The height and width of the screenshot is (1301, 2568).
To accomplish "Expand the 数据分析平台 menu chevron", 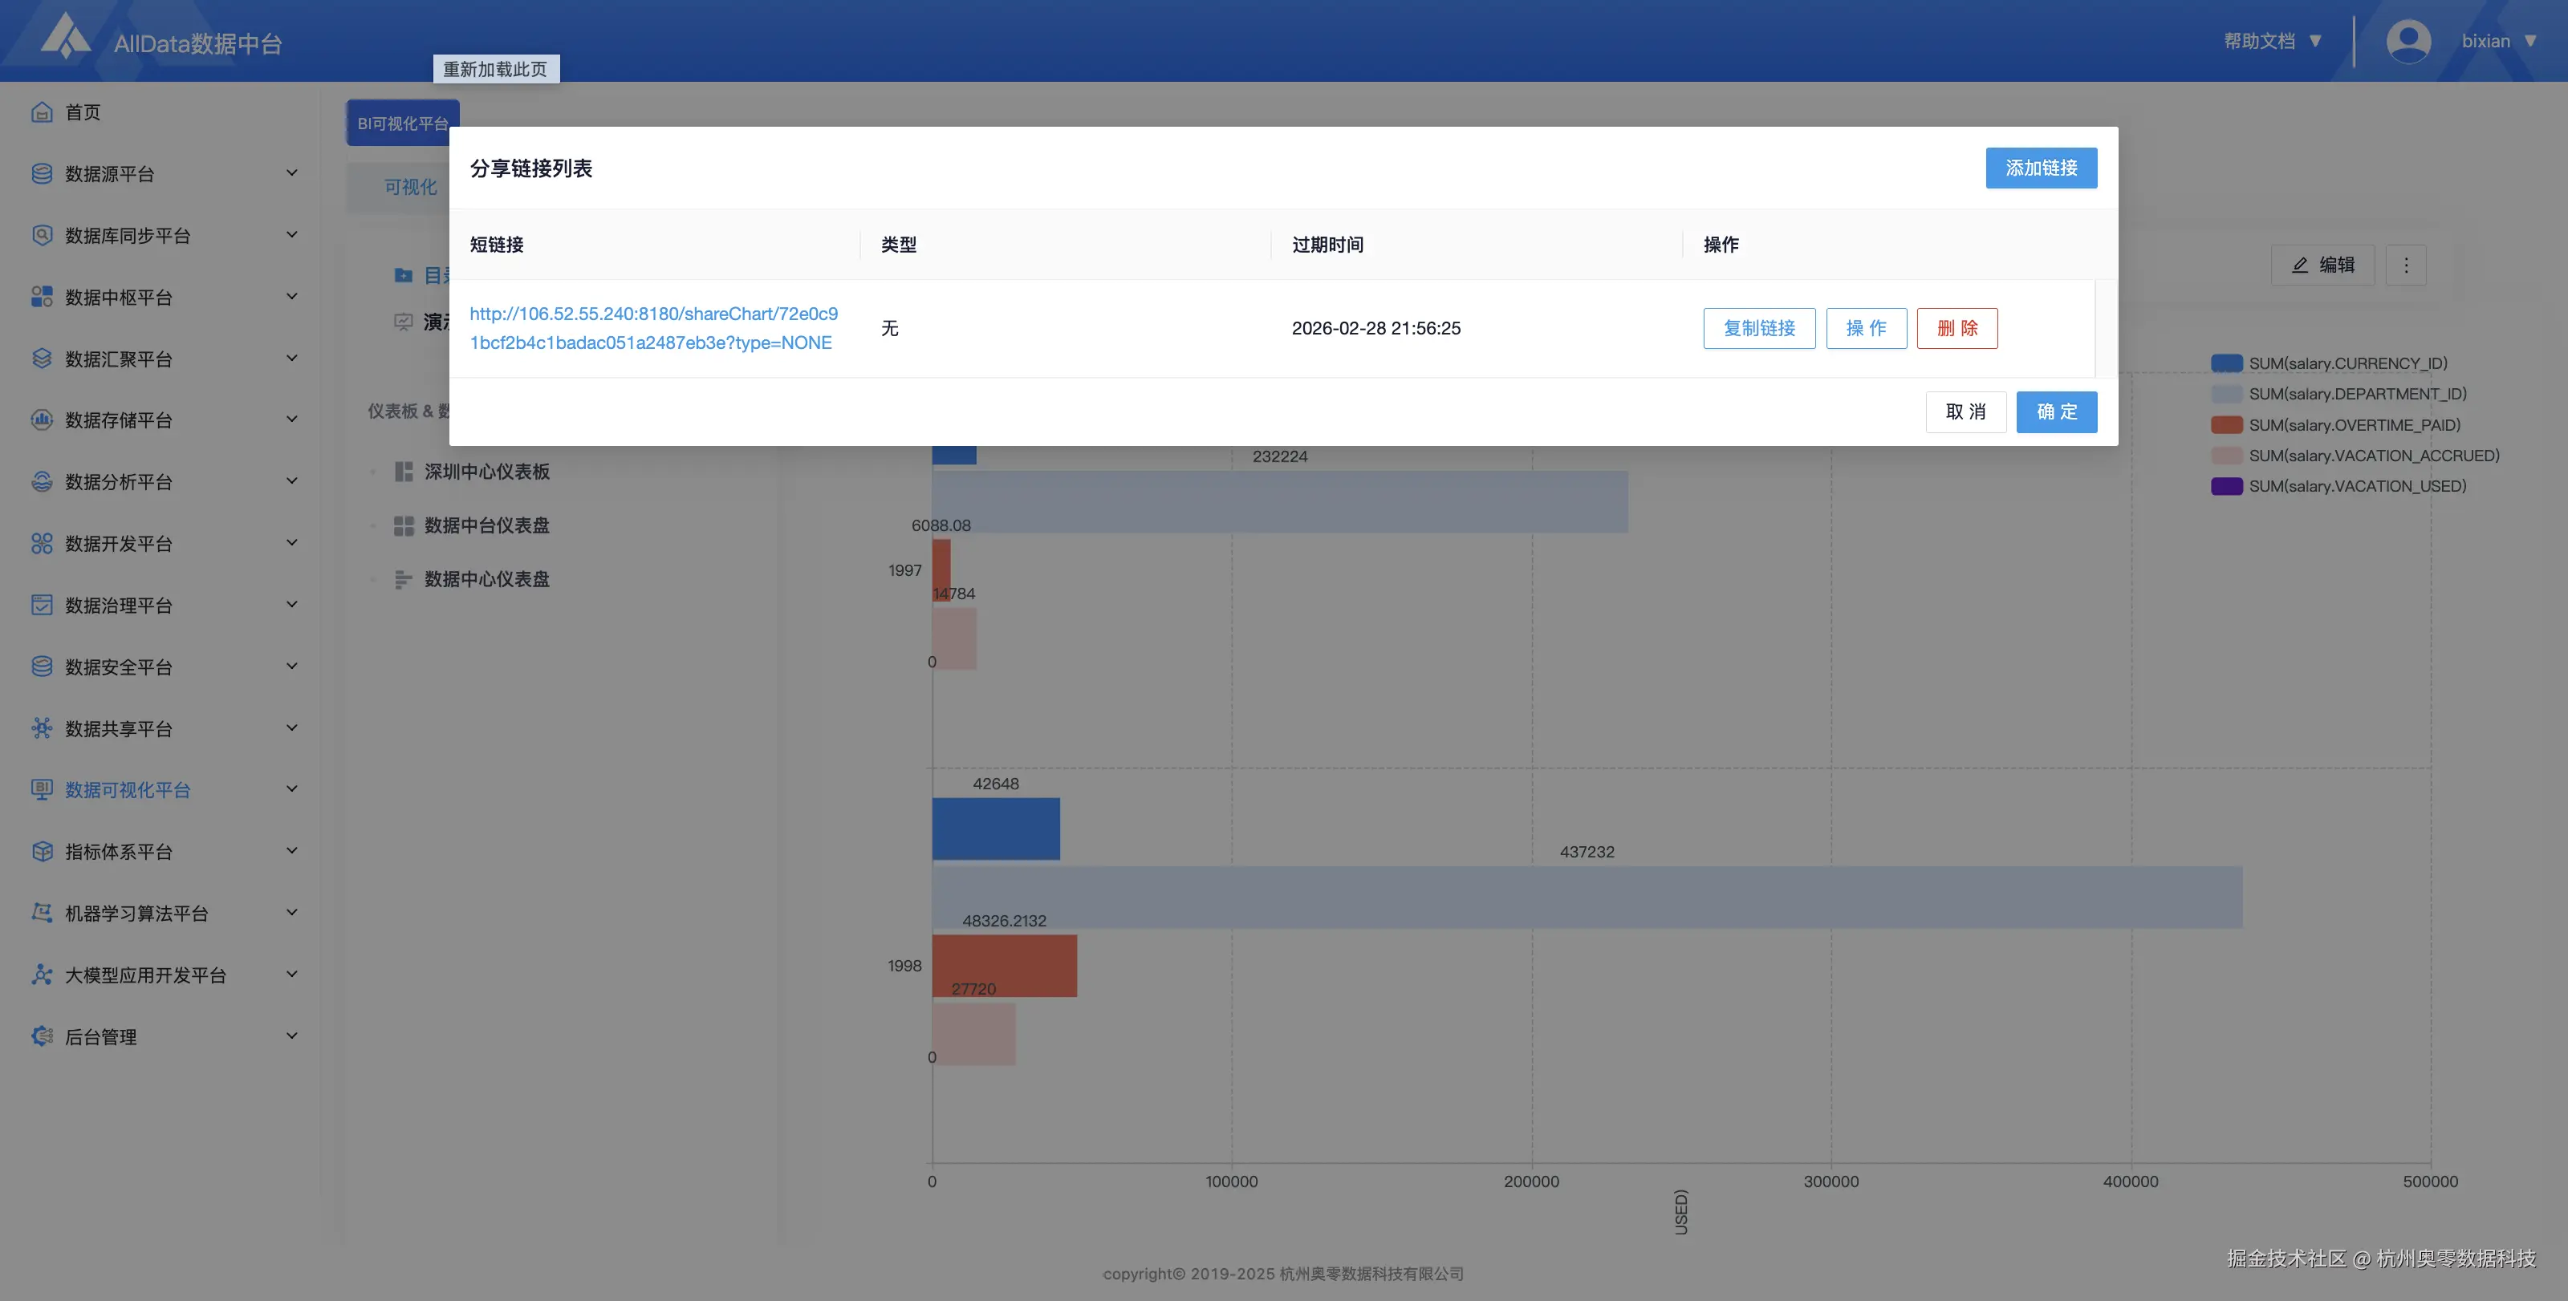I will pos(291,481).
